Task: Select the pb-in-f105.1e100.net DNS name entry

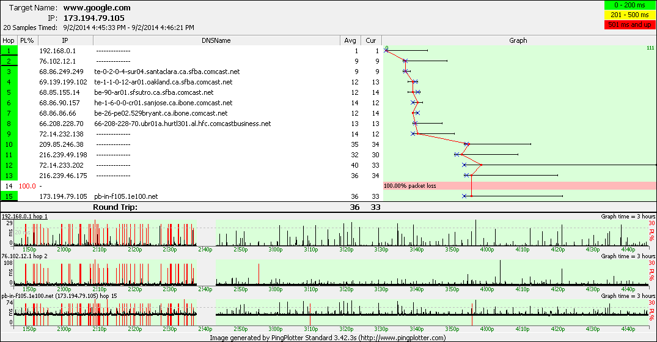Action: (126, 196)
